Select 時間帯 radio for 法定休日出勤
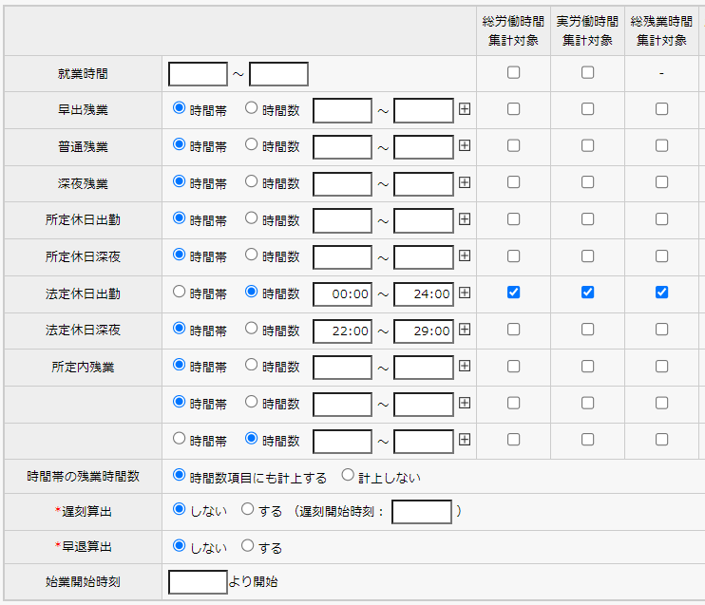Image resolution: width=705 pixels, height=605 pixels. click(x=179, y=293)
